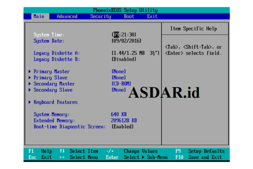Select the Main menu tab

39,16
